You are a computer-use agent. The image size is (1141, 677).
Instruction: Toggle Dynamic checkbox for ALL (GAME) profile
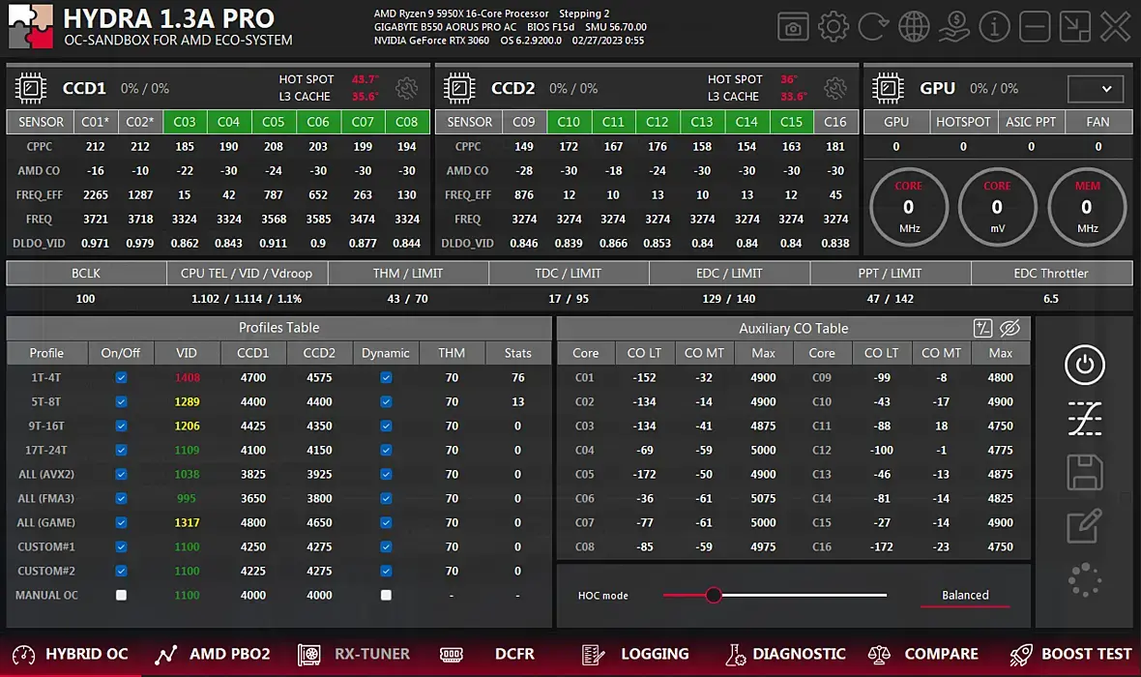click(386, 522)
